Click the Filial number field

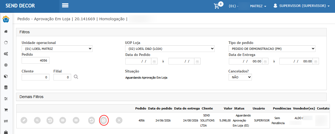pos(62,77)
